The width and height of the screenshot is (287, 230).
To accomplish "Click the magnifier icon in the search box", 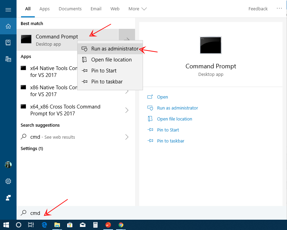I will click(x=24, y=213).
